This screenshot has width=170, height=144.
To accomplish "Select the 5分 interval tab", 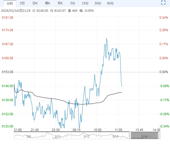I will (73, 3).
